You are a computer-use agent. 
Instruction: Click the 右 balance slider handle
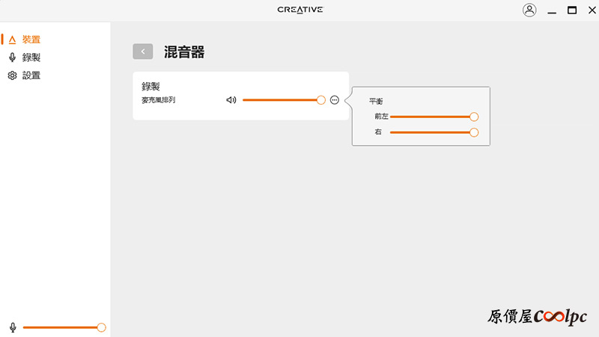[474, 132]
